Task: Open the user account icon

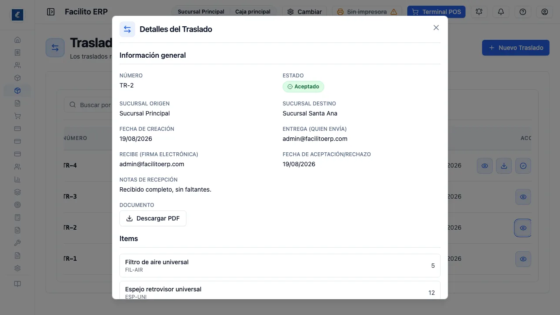Action: point(545,12)
